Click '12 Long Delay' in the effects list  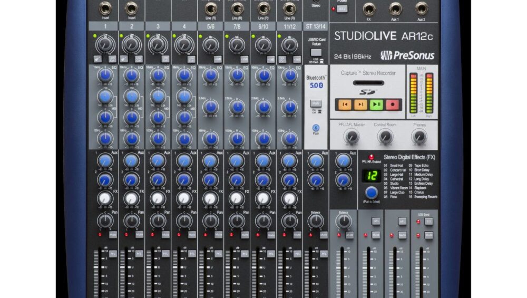pyautogui.click(x=420, y=179)
